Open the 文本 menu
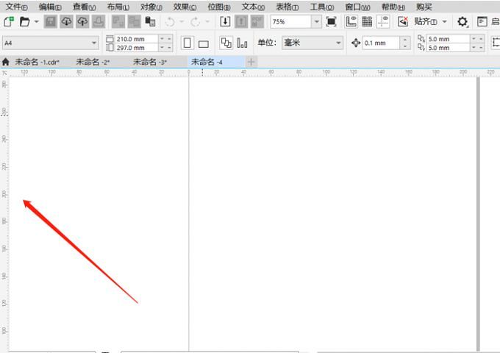Image resolution: width=500 pixels, height=353 pixels. (x=253, y=7)
